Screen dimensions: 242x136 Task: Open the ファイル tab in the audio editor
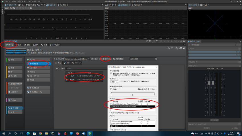pos(9,45)
